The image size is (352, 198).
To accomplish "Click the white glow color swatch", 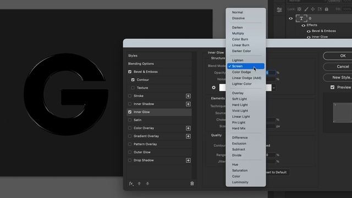I will [x=222, y=87].
